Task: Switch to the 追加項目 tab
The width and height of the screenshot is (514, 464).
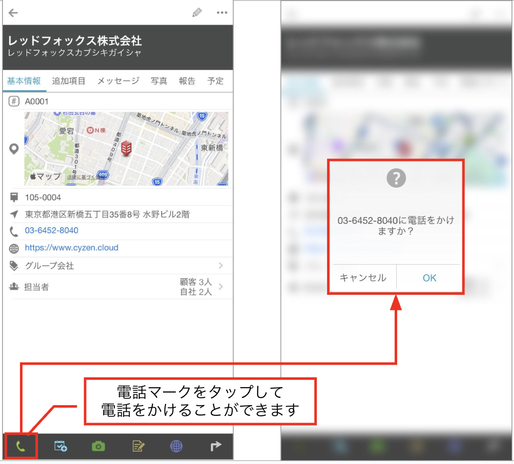Action: tap(69, 81)
